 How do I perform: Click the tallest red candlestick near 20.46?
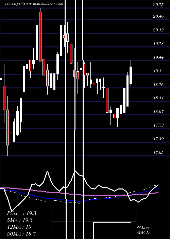[x=40, y=37]
